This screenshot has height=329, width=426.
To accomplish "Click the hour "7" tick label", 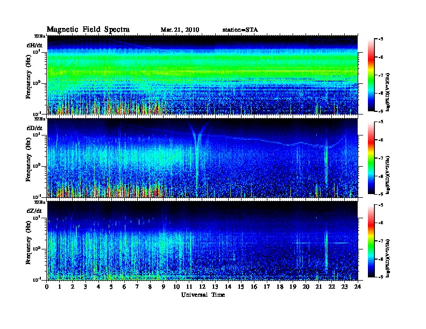I will click(137, 287).
